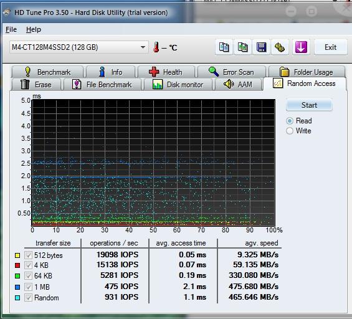Click the 330.080 MB/s speed value
This screenshot has width=352, height=319.
tap(254, 275)
